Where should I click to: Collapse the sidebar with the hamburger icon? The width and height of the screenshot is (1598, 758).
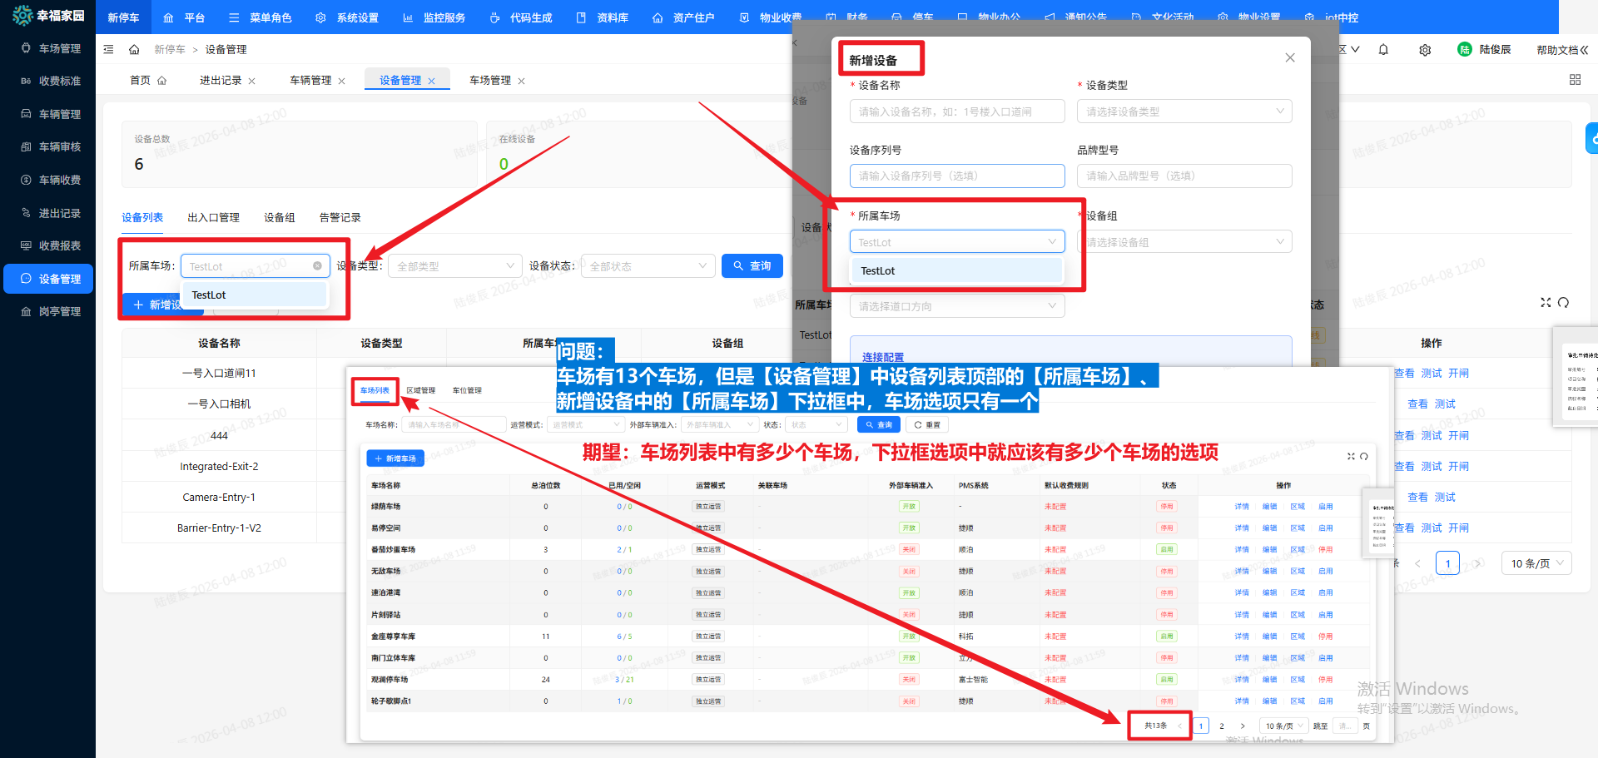click(108, 50)
